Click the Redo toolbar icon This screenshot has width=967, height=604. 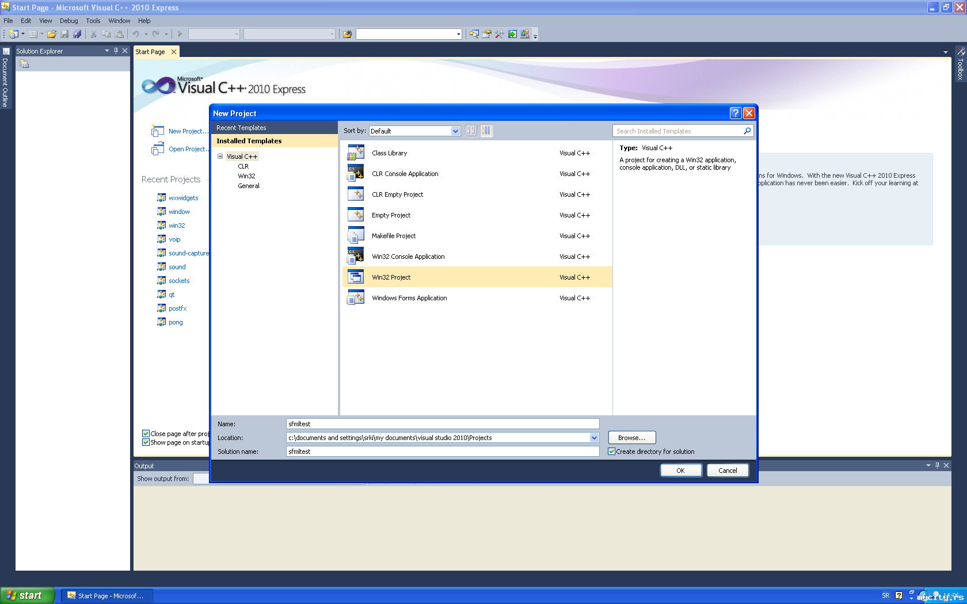155,34
